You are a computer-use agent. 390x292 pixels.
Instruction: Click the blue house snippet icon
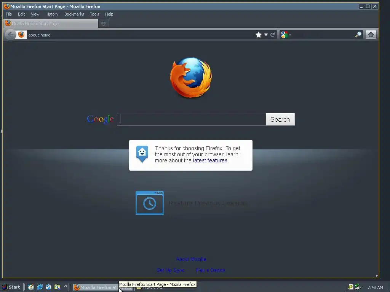coord(142,154)
